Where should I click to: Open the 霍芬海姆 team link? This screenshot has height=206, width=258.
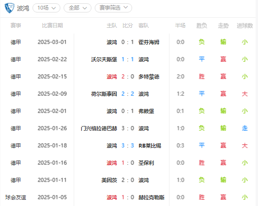pyautogui.click(x=149, y=42)
